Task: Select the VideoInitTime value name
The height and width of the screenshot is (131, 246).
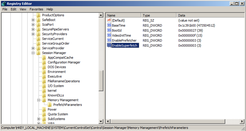Action: (x=121, y=35)
